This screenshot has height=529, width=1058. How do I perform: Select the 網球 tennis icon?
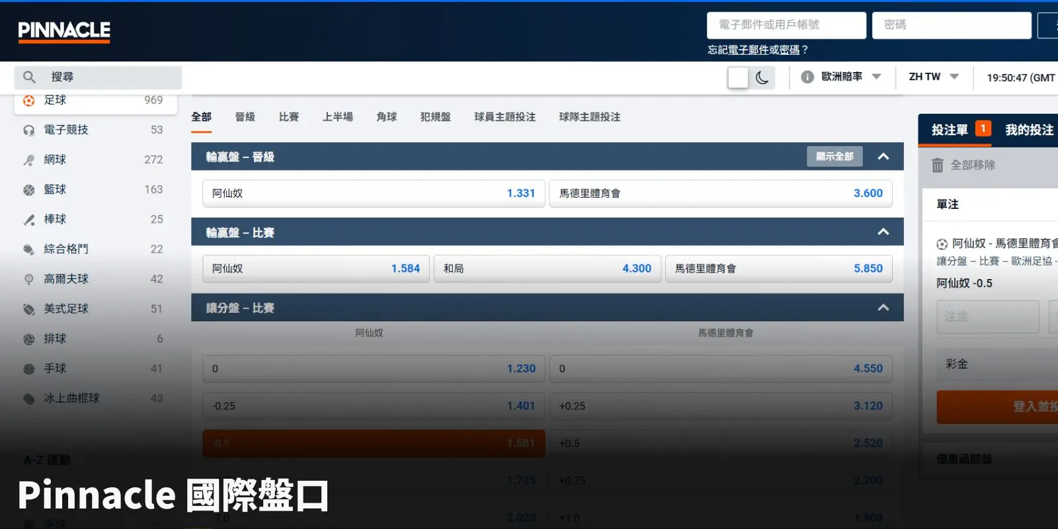point(28,160)
